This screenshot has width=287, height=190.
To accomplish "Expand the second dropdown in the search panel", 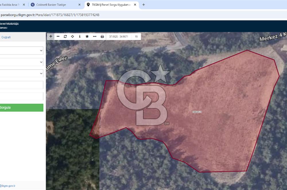I will pyautogui.click(x=22, y=62).
